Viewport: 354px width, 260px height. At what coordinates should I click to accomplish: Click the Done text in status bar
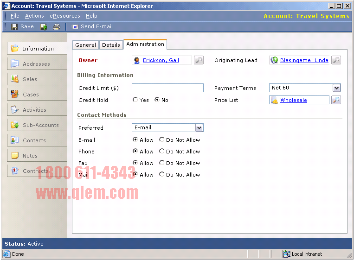click(x=18, y=254)
